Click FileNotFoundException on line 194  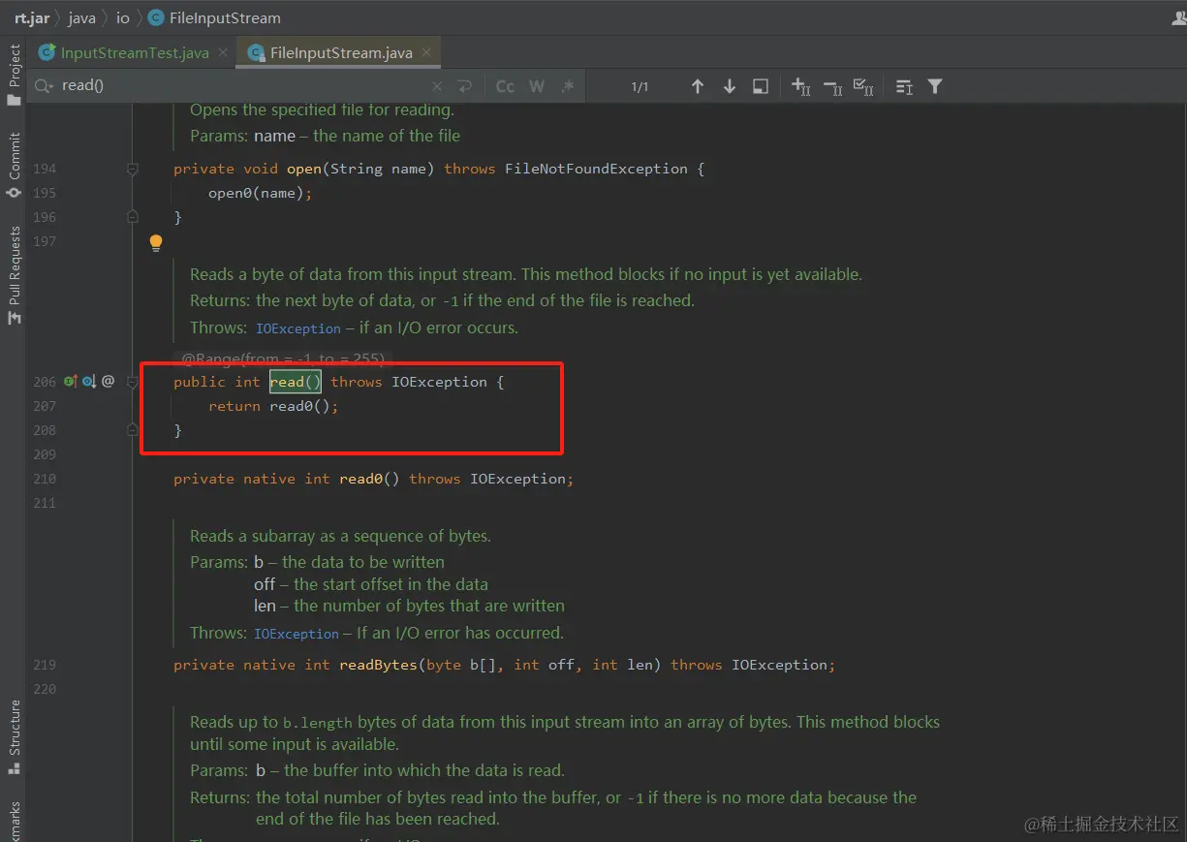[x=596, y=169]
